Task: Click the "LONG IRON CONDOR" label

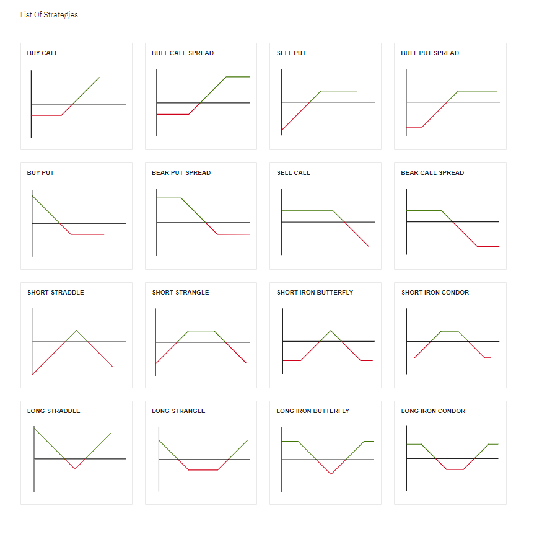Action: [433, 411]
